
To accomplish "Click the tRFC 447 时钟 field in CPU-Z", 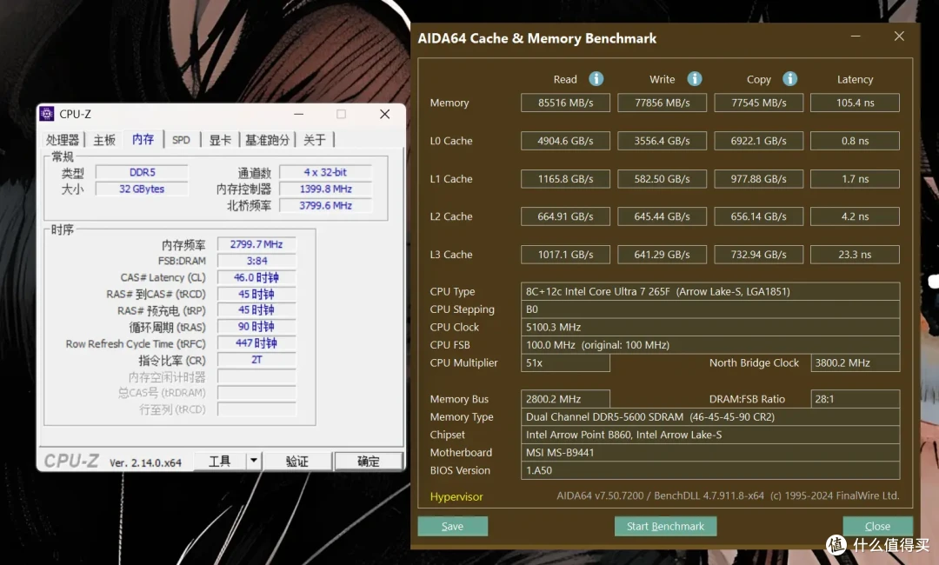I will coord(256,343).
